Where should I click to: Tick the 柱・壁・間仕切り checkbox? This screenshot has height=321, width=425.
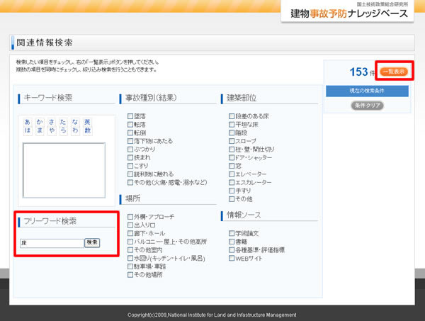pos(232,150)
